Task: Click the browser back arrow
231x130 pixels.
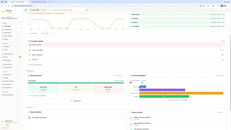Action: pyautogui.click(x=2, y=6)
